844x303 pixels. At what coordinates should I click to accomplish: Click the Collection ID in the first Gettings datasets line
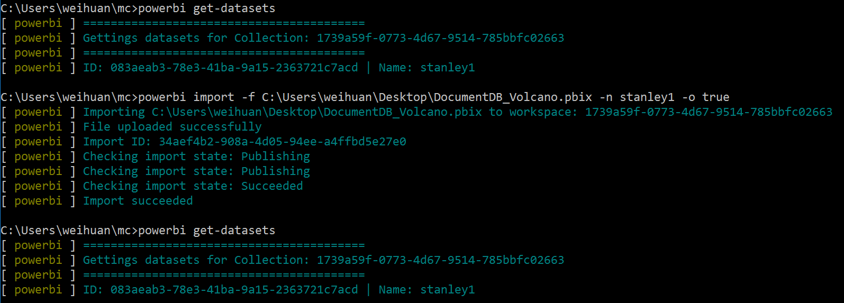[x=440, y=38]
